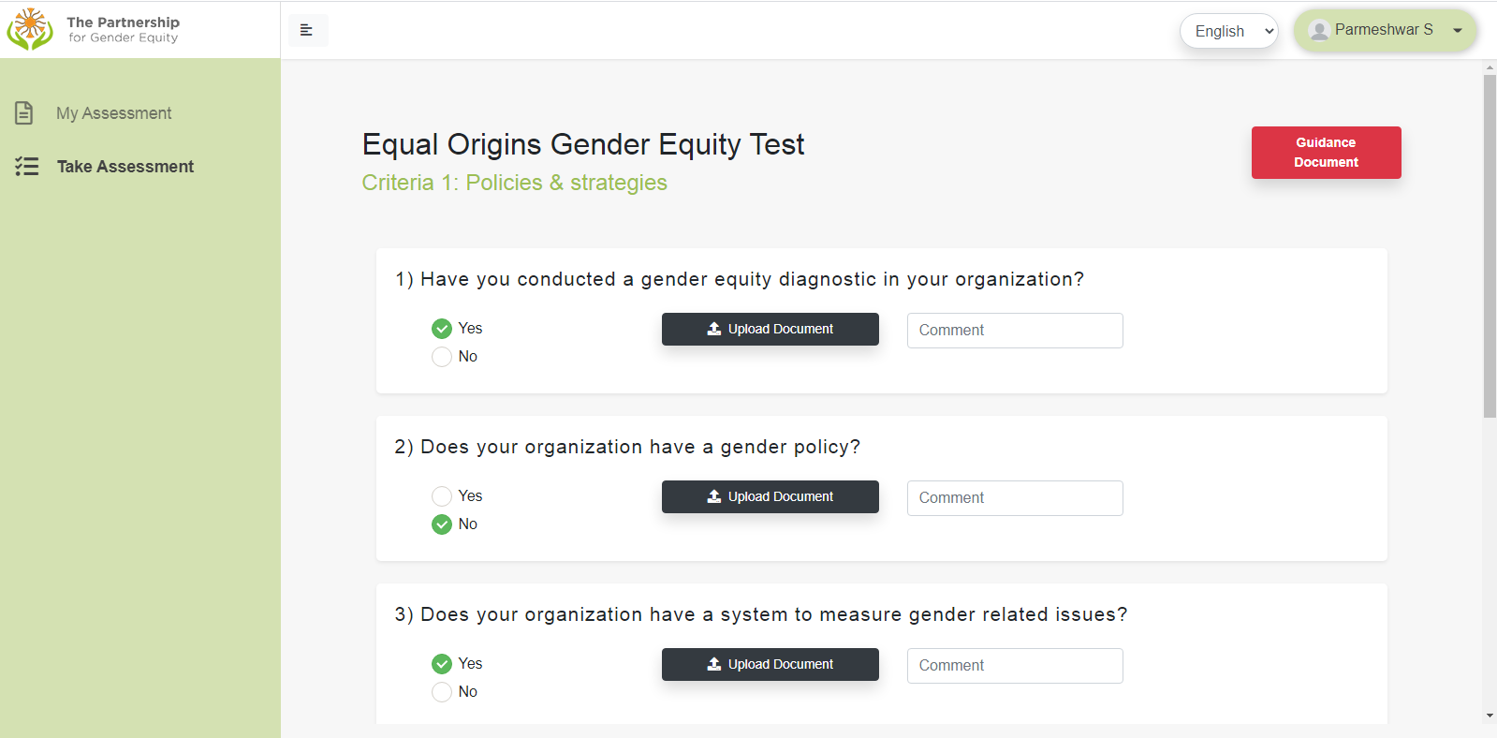Click upload arrow icon in question 1

click(x=714, y=329)
